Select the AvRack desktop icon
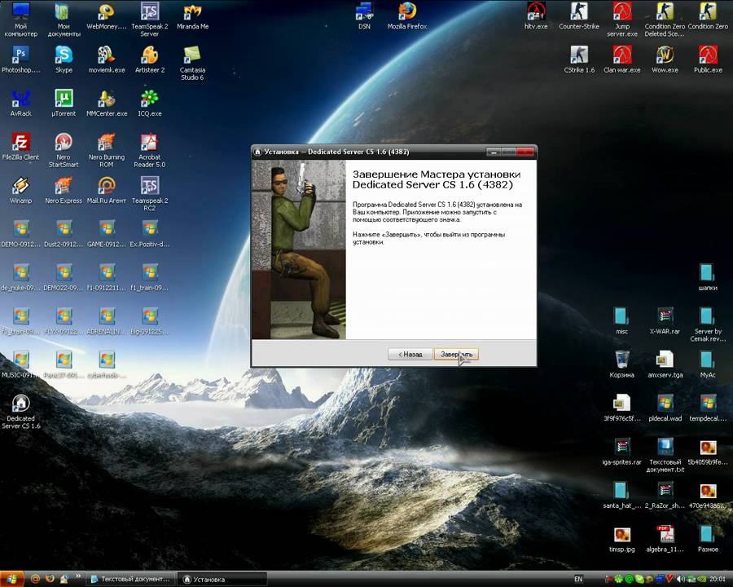The width and height of the screenshot is (733, 587). (x=20, y=104)
